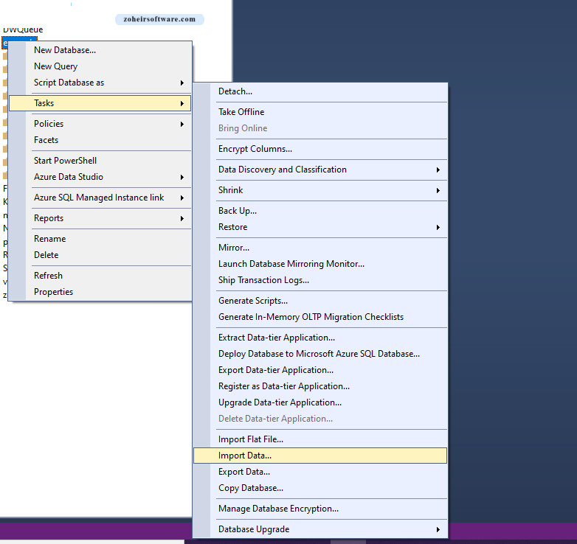Select New Query option
Viewport: 577px width, 544px height.
coord(56,66)
